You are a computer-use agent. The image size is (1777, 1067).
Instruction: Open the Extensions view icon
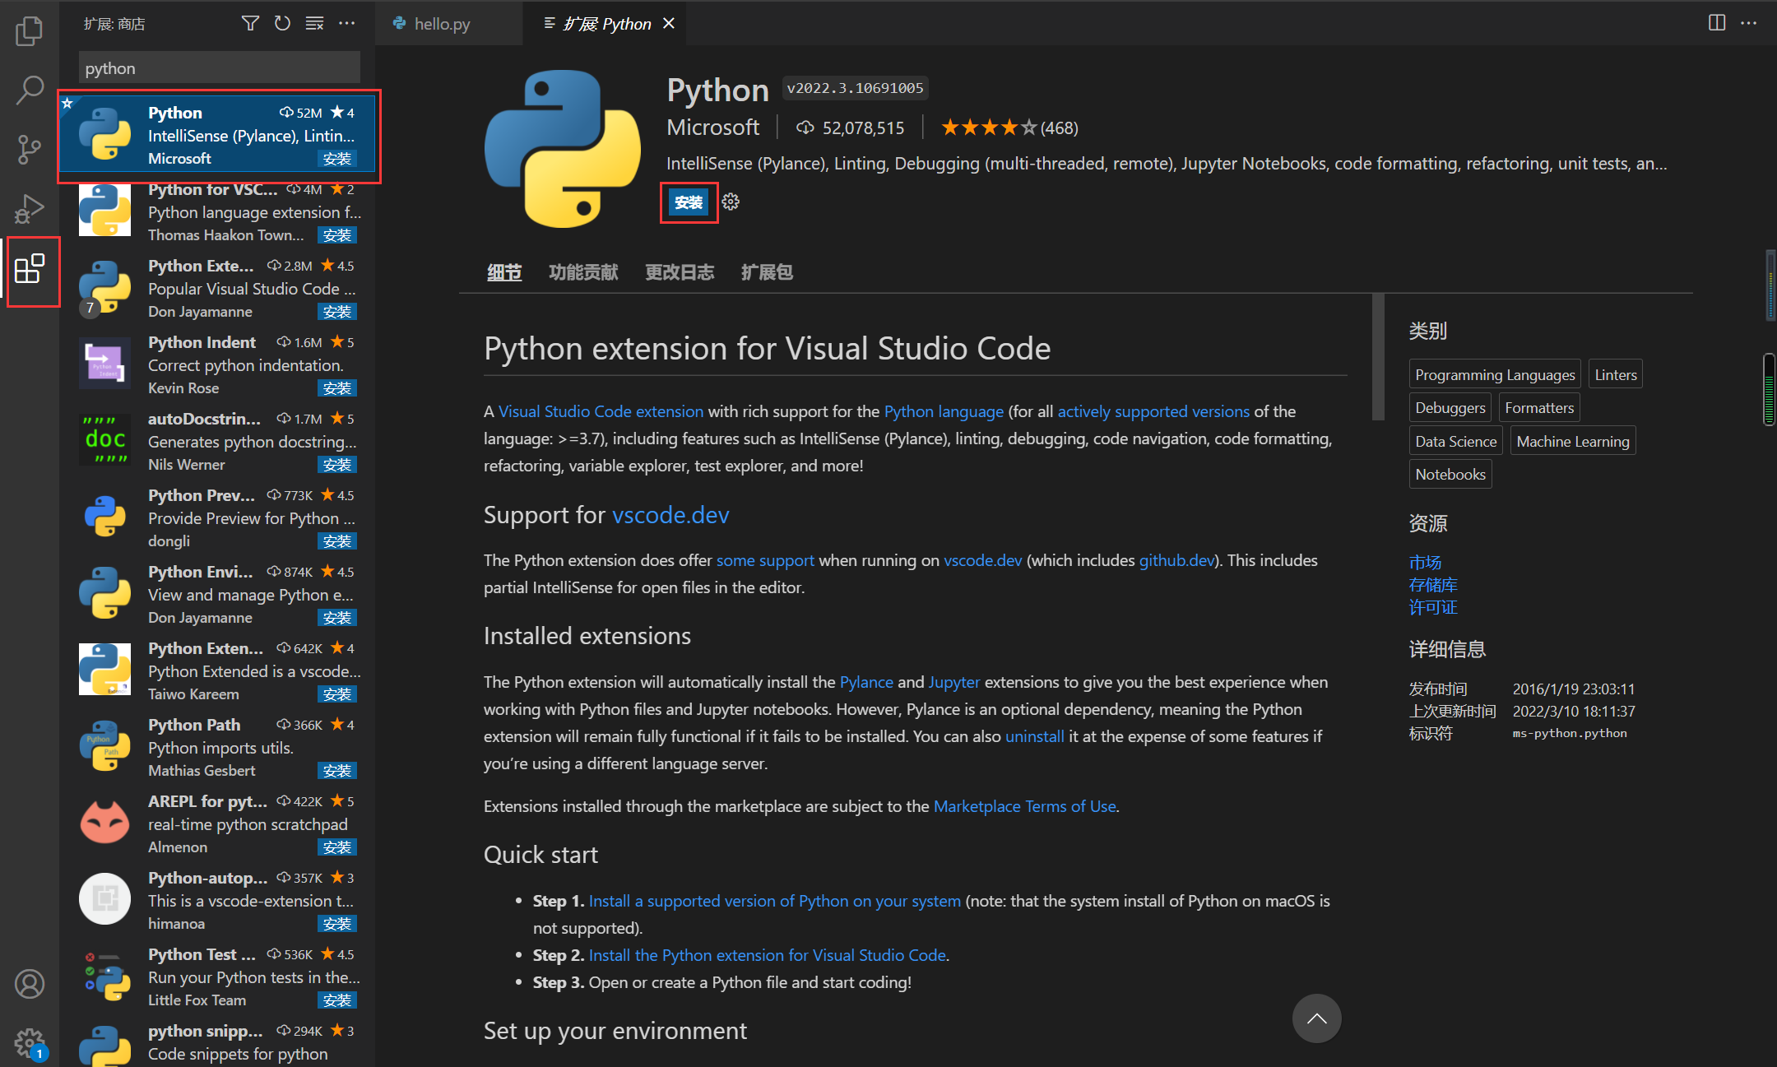click(x=30, y=269)
